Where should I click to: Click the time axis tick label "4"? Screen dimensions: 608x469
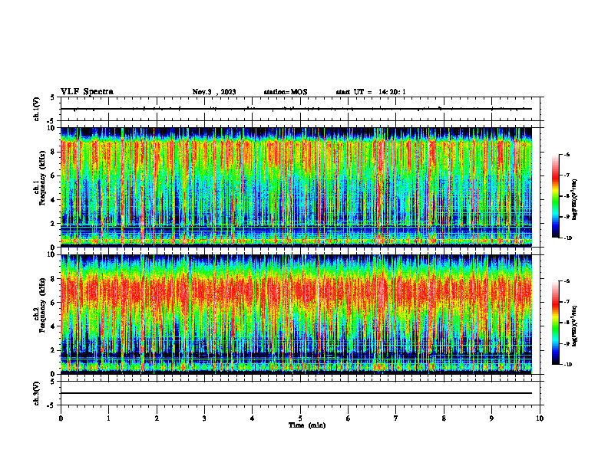253,418
